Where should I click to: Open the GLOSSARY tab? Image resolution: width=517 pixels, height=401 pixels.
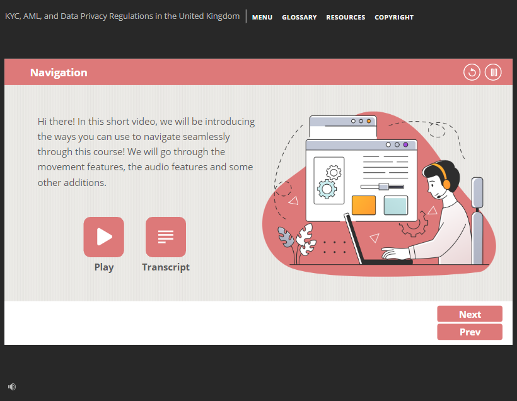click(x=299, y=17)
